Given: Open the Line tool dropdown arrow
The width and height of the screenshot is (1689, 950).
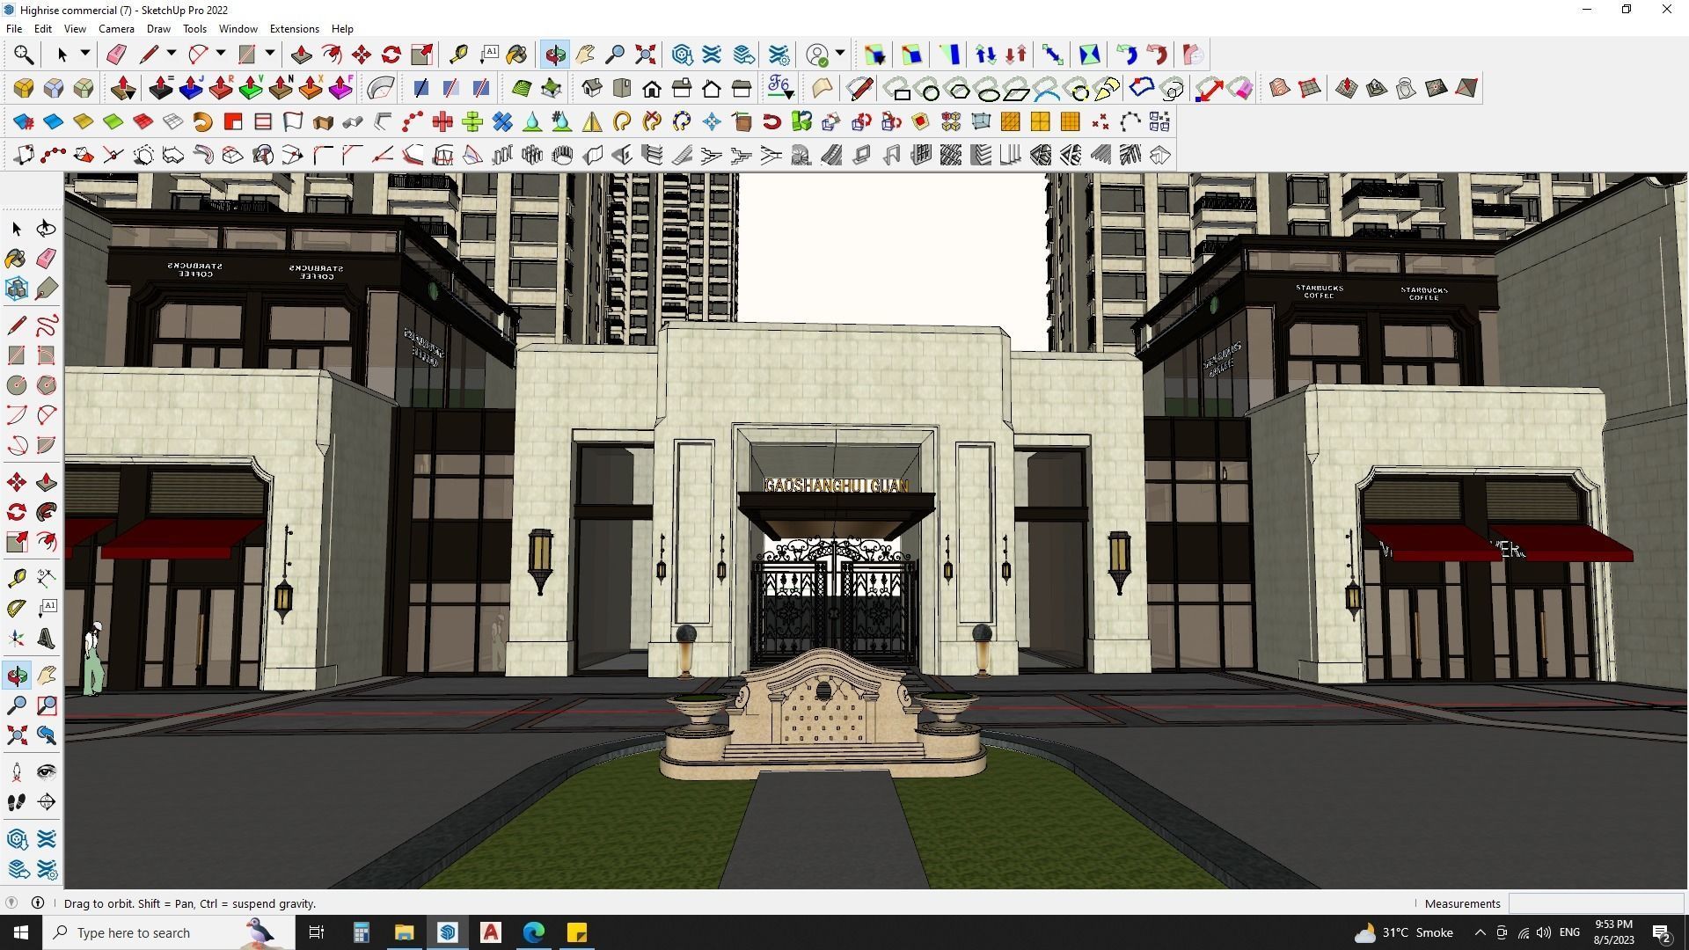Looking at the screenshot, I should coord(172,54).
